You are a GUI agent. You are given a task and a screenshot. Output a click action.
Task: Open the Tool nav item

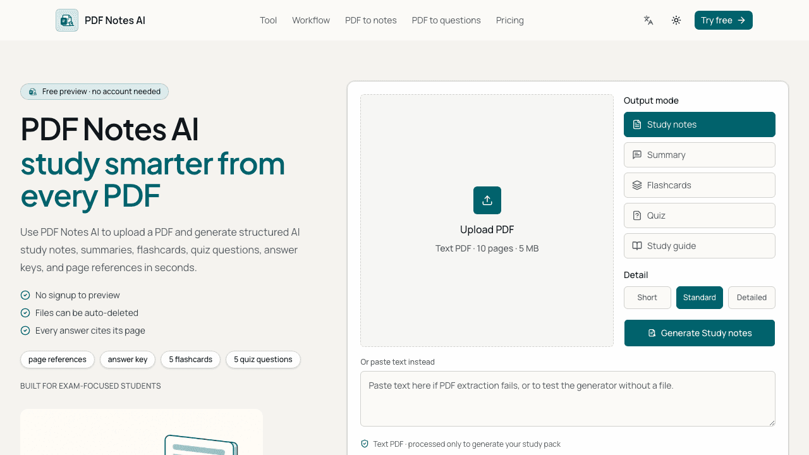[269, 20]
